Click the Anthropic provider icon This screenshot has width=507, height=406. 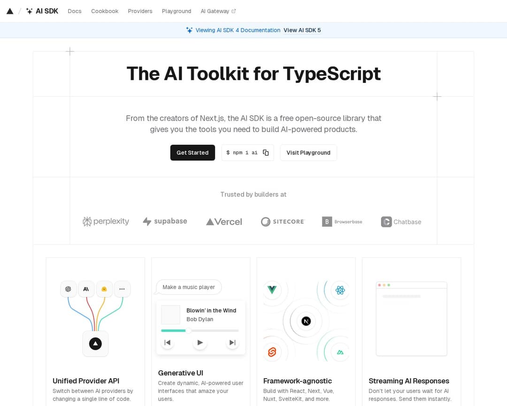pyautogui.click(x=86, y=289)
